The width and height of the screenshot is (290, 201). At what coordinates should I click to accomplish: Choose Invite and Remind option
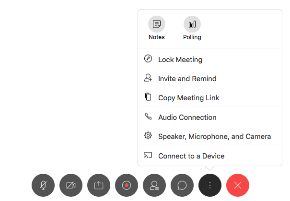pos(187,79)
